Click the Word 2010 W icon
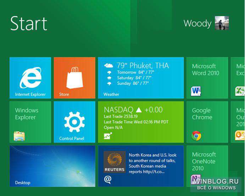This screenshot has height=196, width=245. point(196,91)
